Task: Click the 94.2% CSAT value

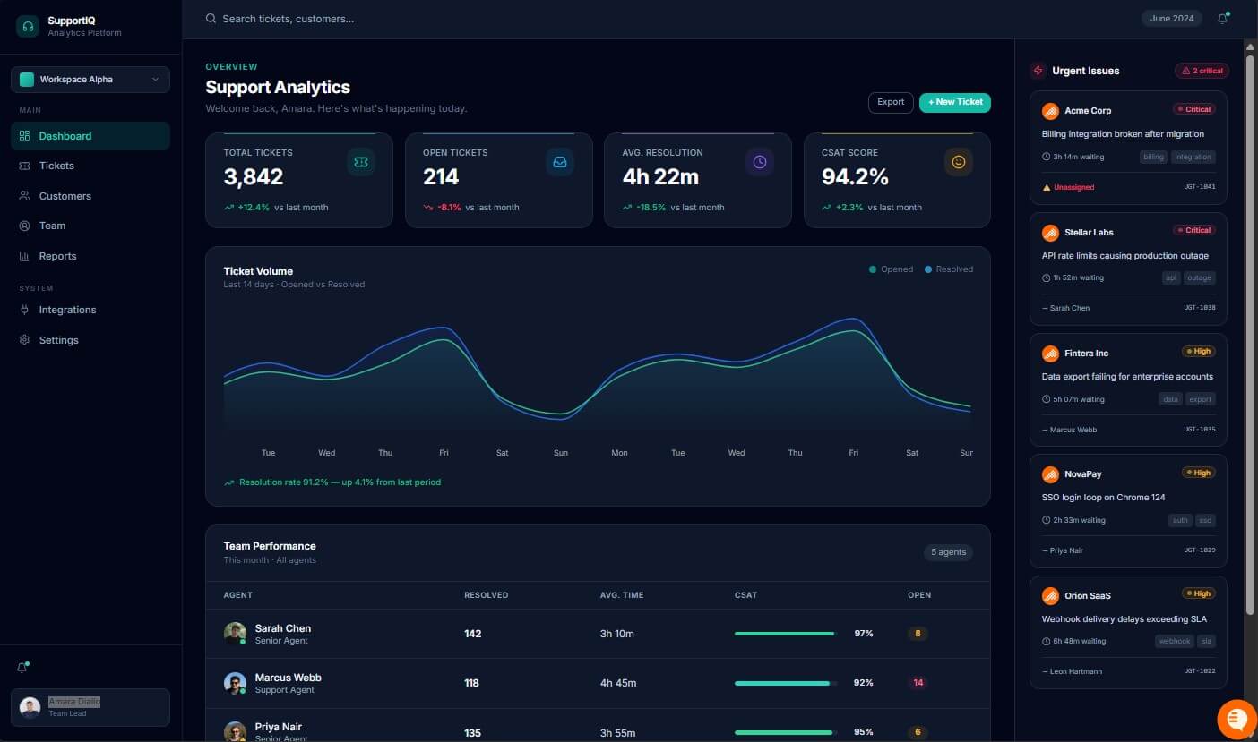Action: [x=855, y=177]
